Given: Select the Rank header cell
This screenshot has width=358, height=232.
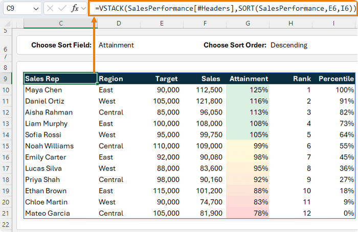Looking at the screenshot, I should pos(290,79).
